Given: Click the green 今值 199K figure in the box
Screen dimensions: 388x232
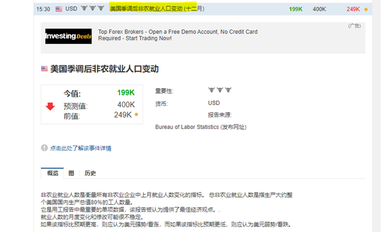Looking at the screenshot, I should click(x=126, y=93).
